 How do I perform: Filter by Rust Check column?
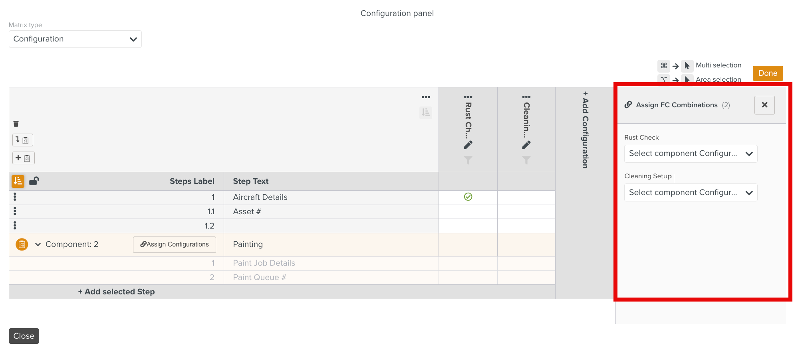pyautogui.click(x=468, y=160)
